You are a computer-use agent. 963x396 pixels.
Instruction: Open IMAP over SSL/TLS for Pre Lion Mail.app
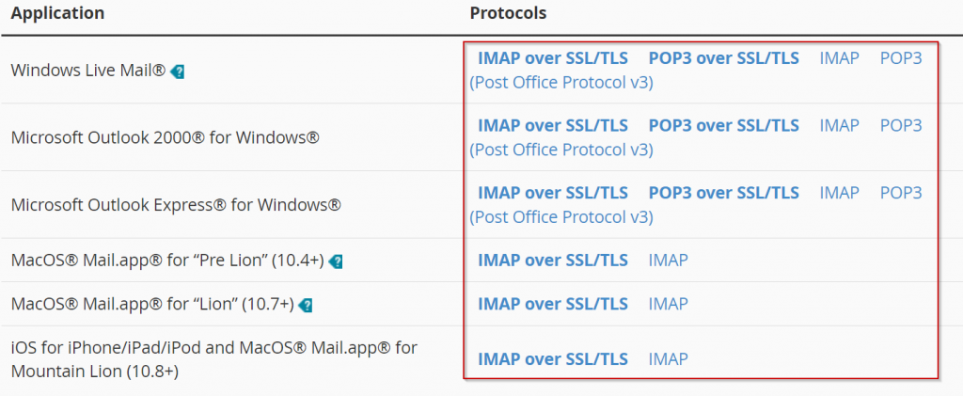click(x=553, y=261)
